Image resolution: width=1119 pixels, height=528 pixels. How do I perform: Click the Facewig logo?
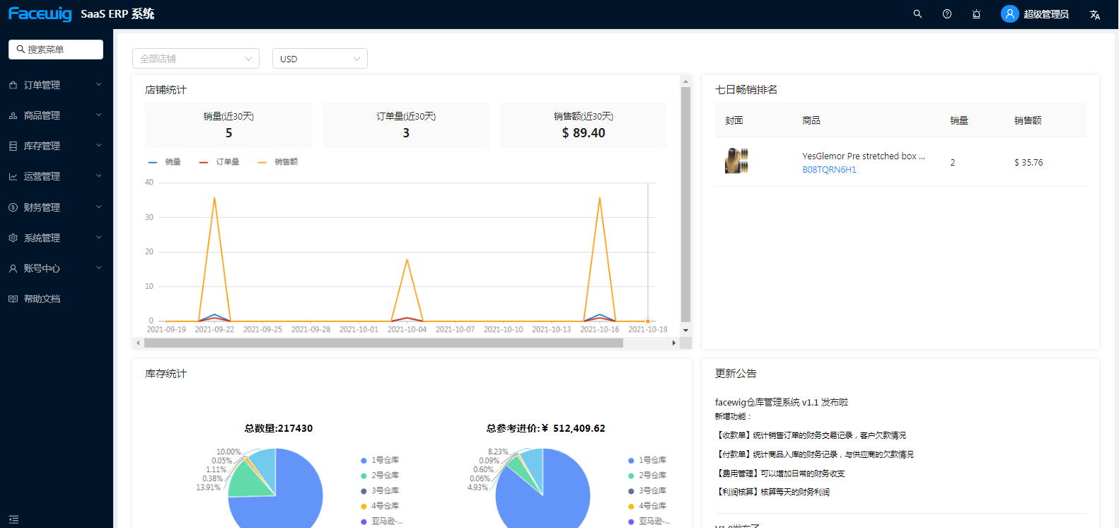40,14
